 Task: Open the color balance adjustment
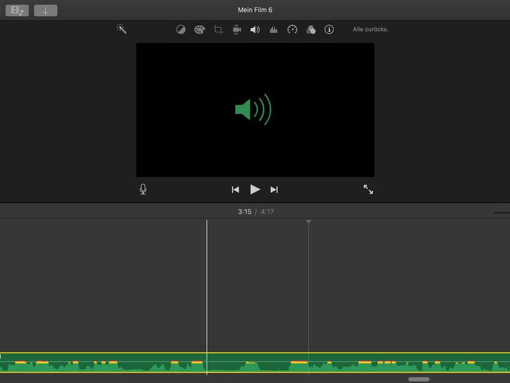tap(181, 30)
